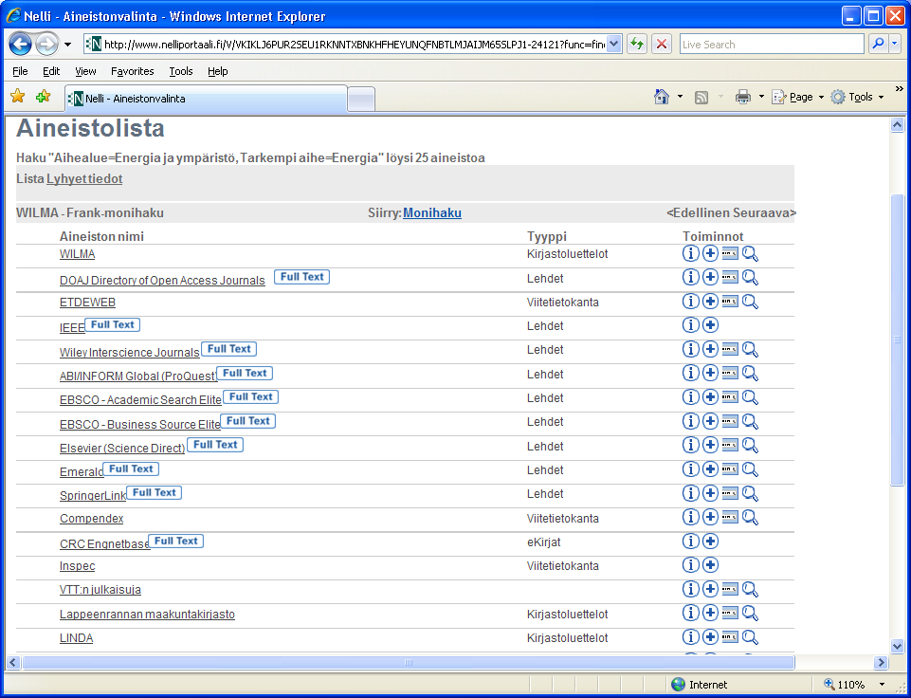The width and height of the screenshot is (911, 698).
Task: Search LINDA with magnifier icon
Action: point(750,637)
